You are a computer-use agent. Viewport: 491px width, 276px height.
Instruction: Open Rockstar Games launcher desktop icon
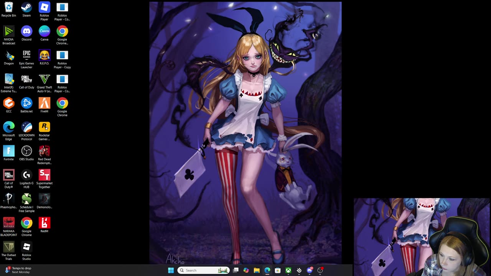point(44,131)
